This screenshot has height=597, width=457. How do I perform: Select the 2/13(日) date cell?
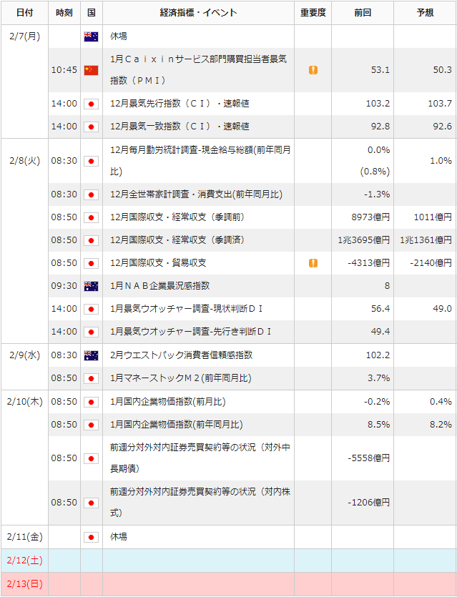(x=25, y=584)
